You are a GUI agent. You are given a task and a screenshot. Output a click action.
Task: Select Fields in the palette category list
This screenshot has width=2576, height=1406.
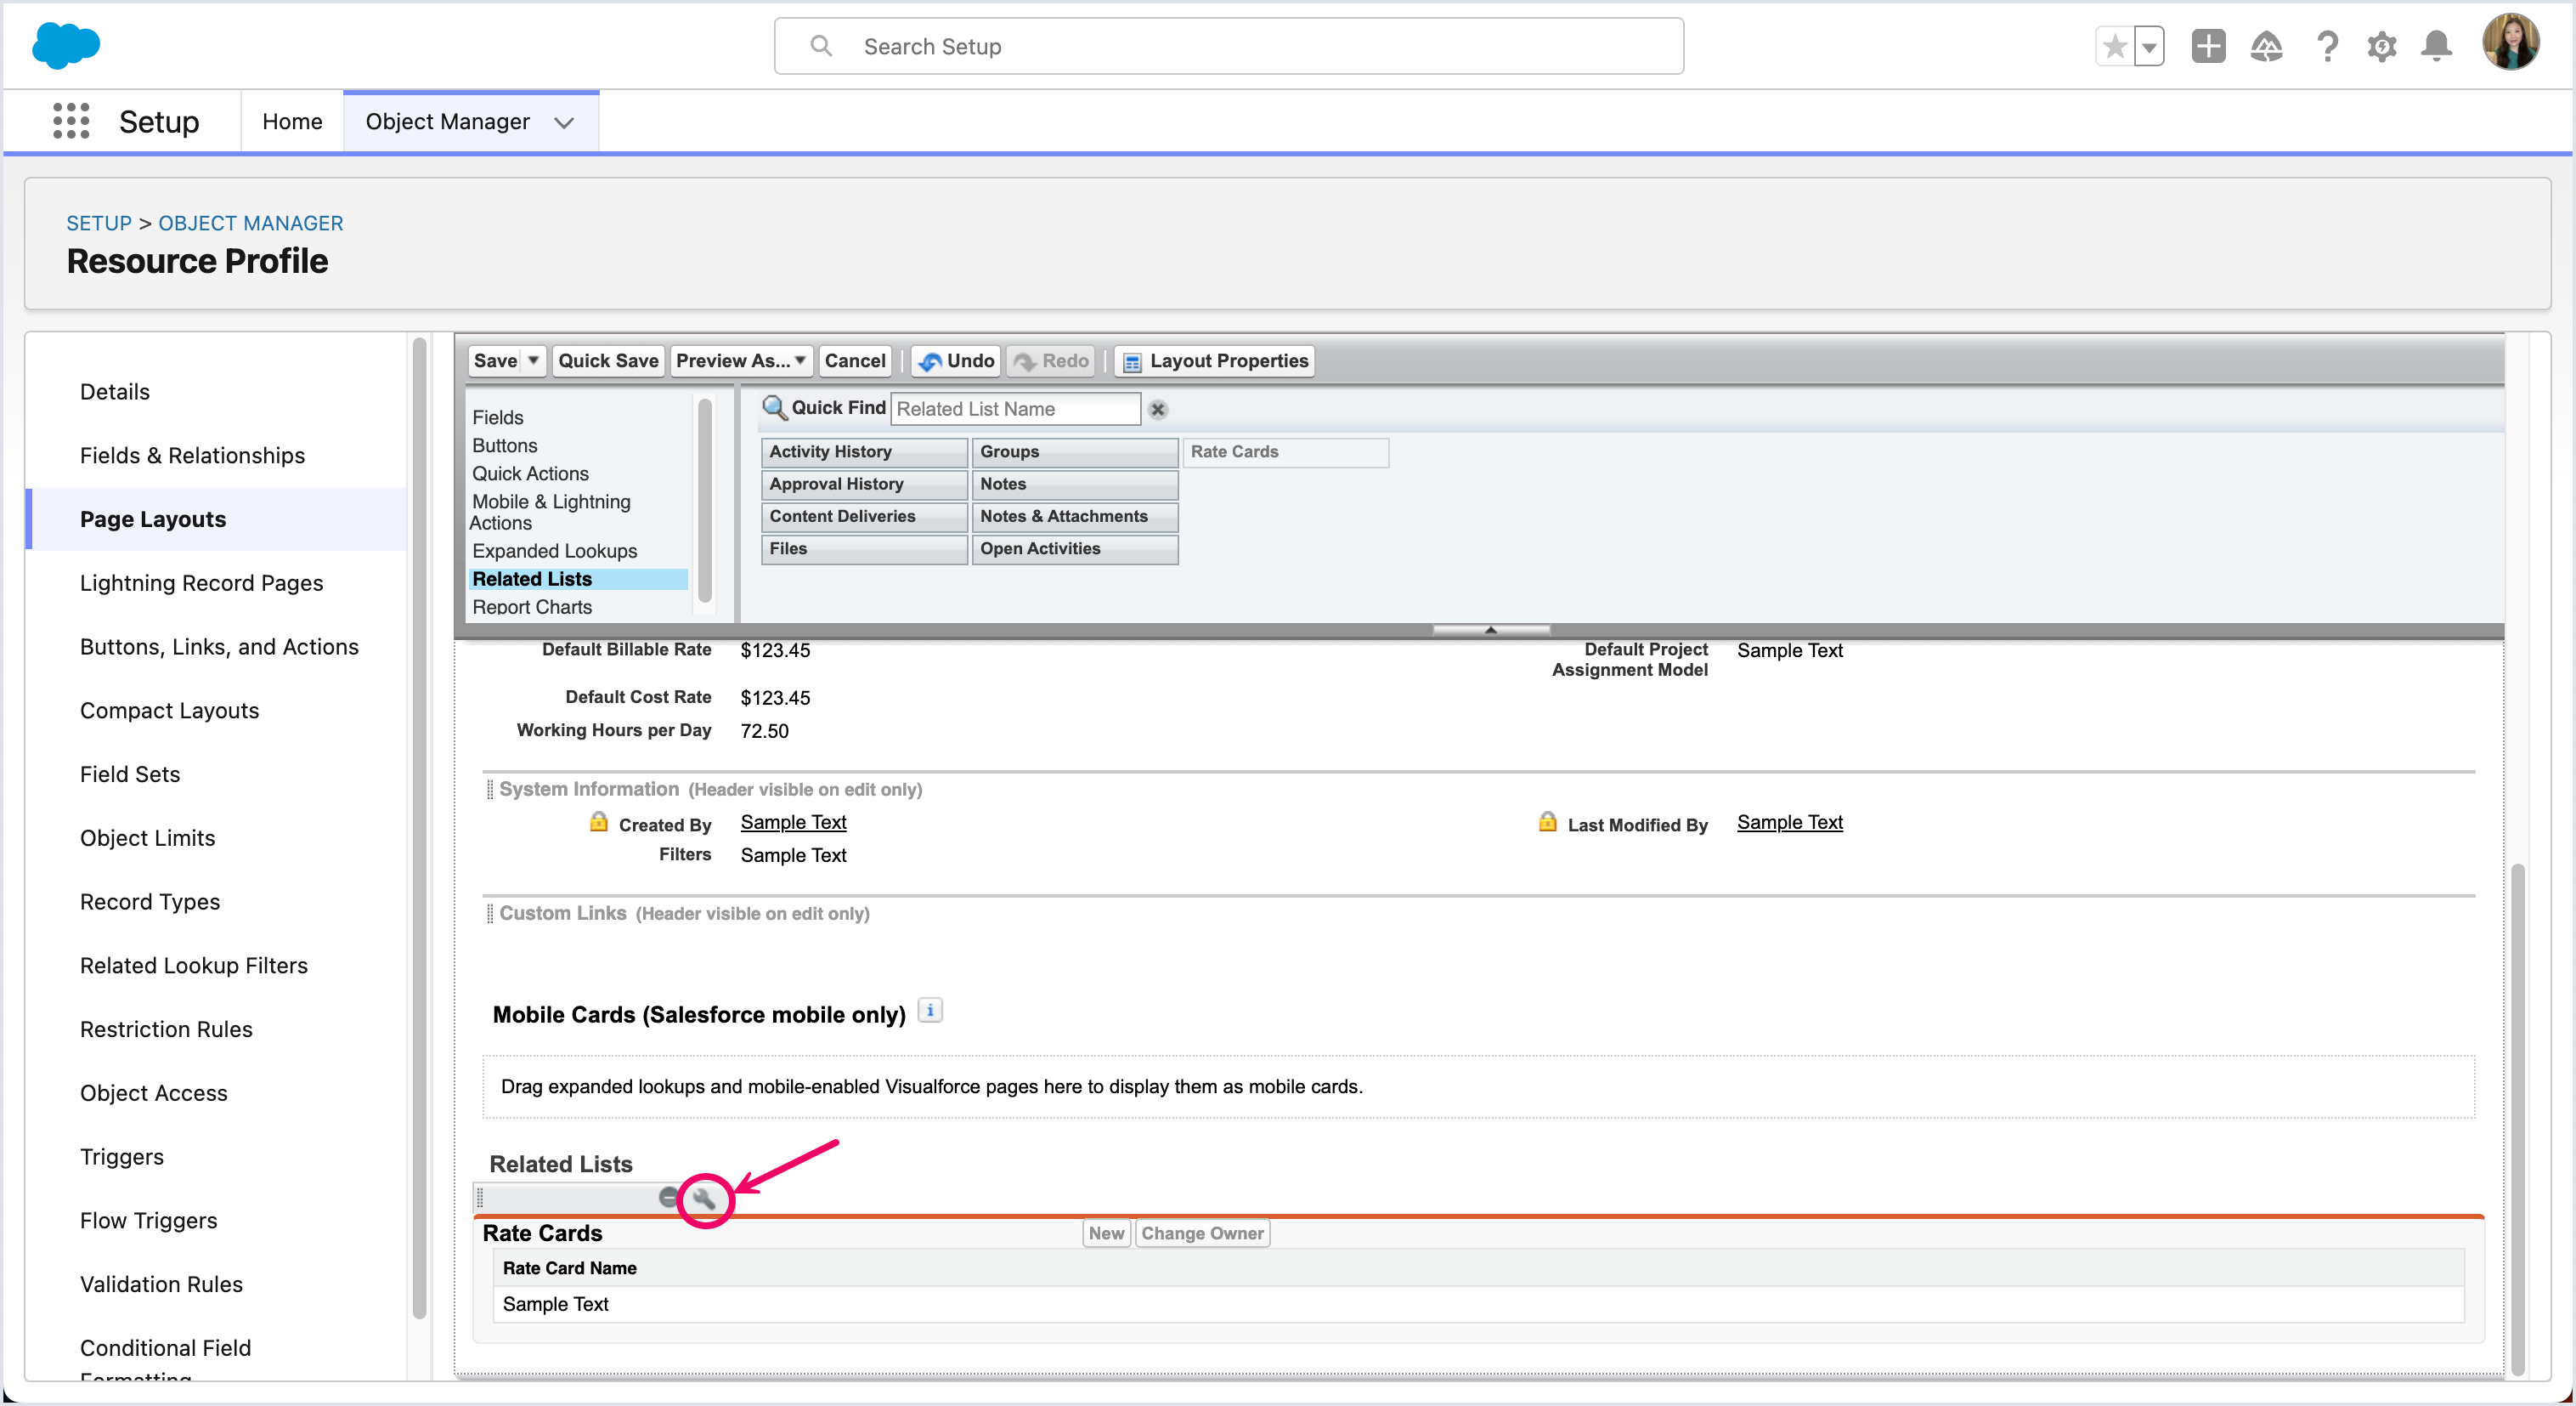(498, 417)
